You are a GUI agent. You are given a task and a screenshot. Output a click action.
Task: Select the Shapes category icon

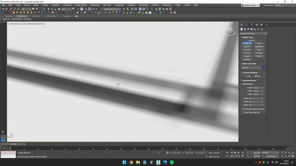click(245, 30)
